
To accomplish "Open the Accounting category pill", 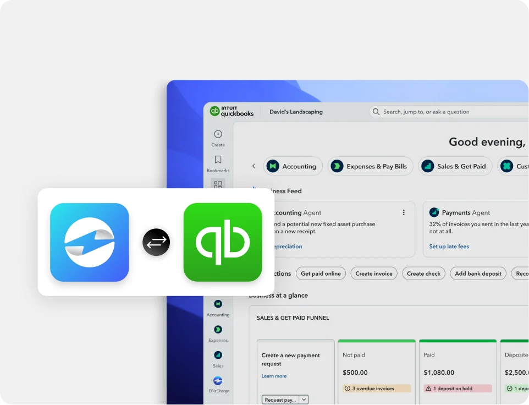I will pos(293,166).
